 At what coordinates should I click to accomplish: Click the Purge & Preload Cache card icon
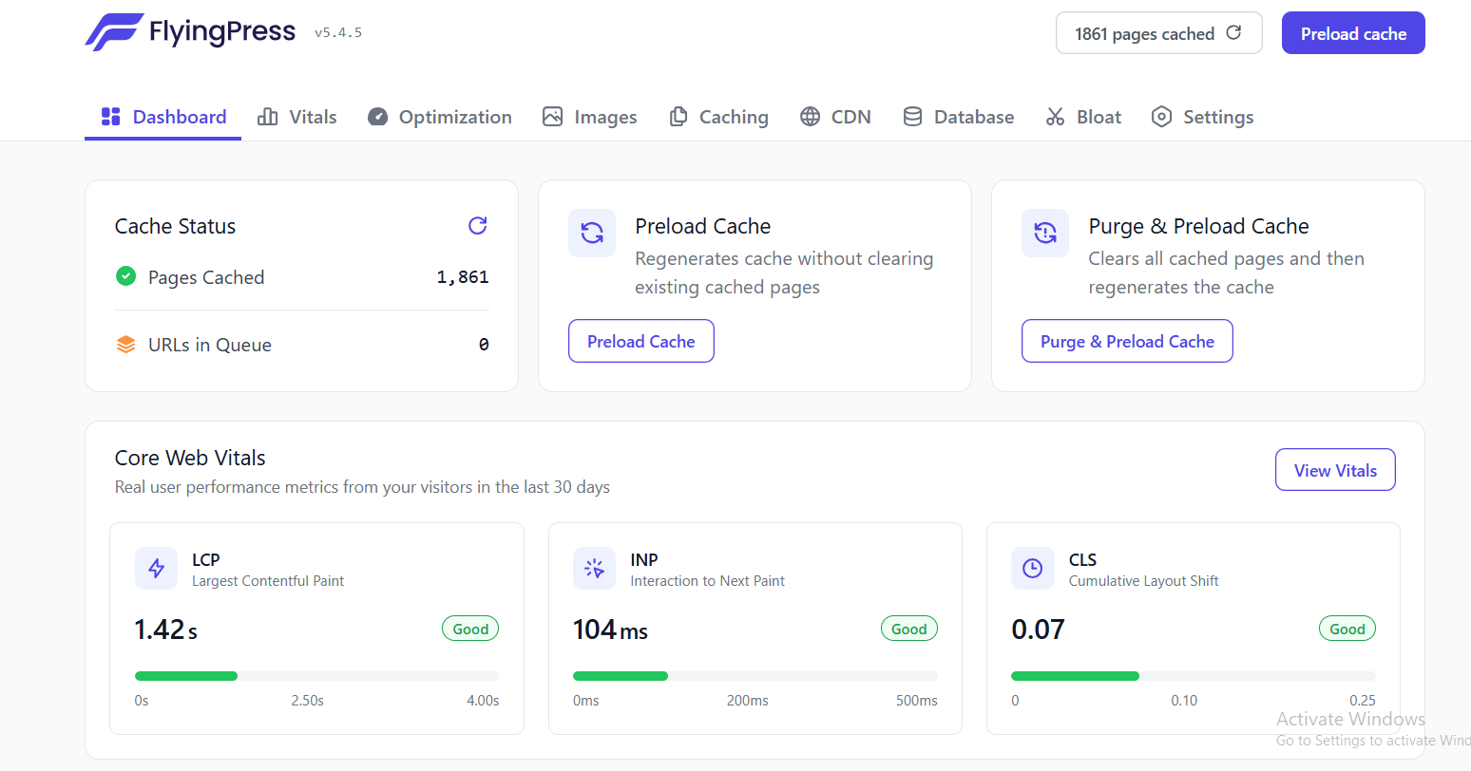(x=1045, y=234)
